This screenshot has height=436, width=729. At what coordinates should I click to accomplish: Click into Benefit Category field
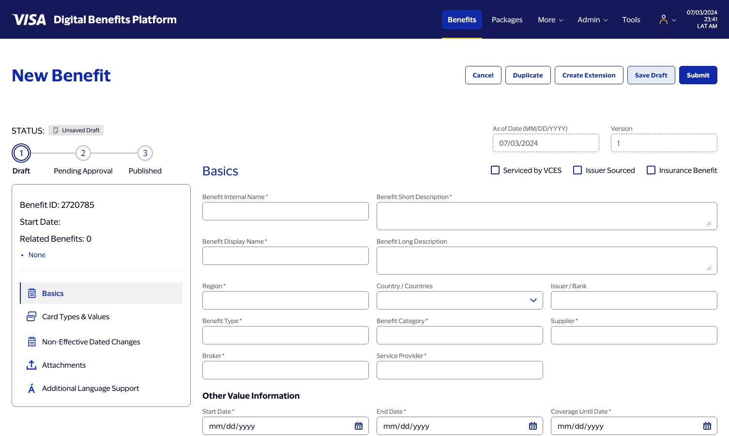tap(460, 335)
